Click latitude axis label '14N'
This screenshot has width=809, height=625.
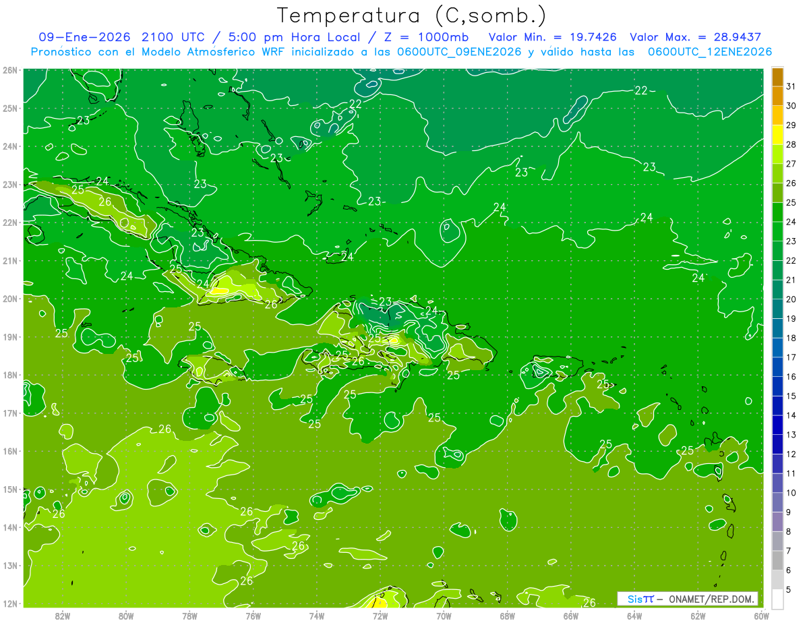click(10, 527)
